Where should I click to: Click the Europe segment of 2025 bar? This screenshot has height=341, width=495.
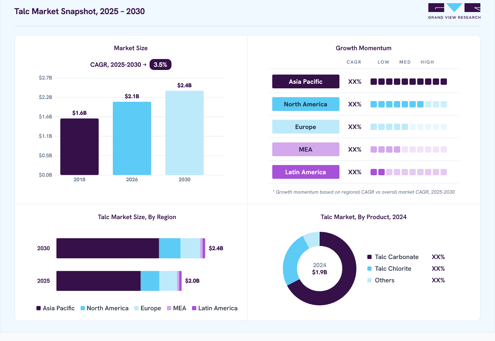(x=168, y=281)
